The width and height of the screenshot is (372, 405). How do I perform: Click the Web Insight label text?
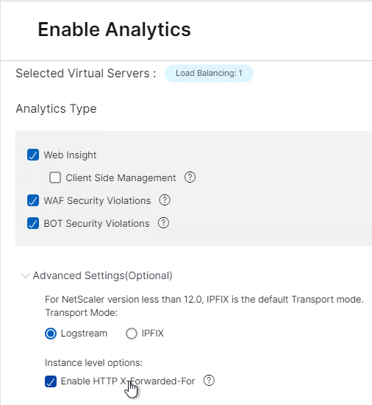click(70, 155)
